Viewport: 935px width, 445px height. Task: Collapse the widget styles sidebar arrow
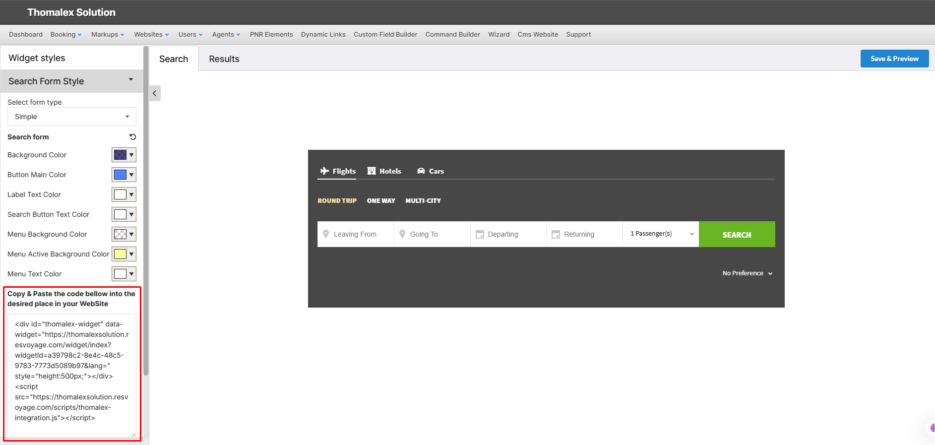pyautogui.click(x=155, y=93)
